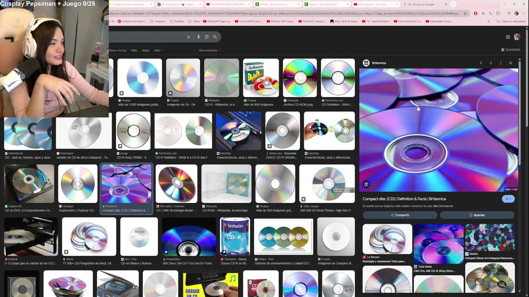Open three-dot options in preview panel

(x=500, y=63)
